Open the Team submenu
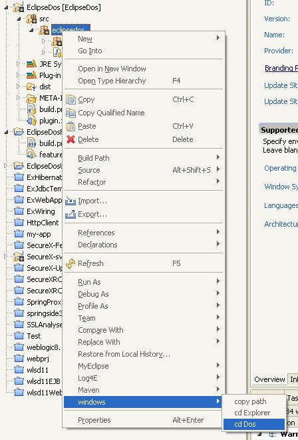This screenshot has height=440, width=298. [144, 318]
